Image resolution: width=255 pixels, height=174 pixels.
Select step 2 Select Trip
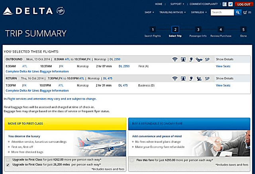pyautogui.click(x=175, y=32)
